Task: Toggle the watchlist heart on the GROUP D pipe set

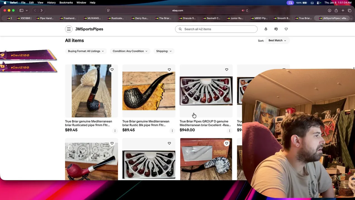Action: point(227,70)
